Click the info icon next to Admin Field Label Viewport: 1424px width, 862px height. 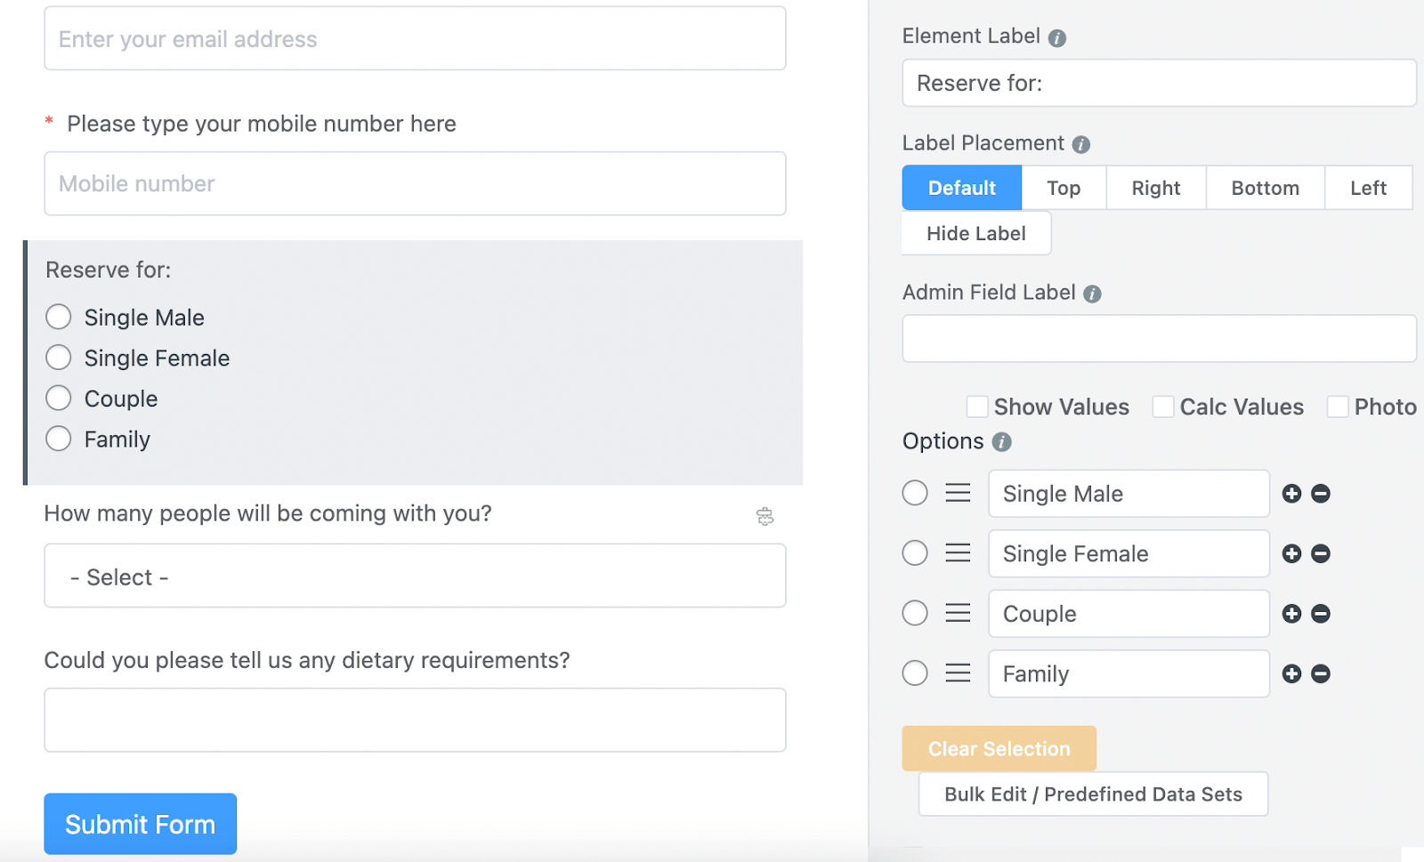tap(1094, 293)
